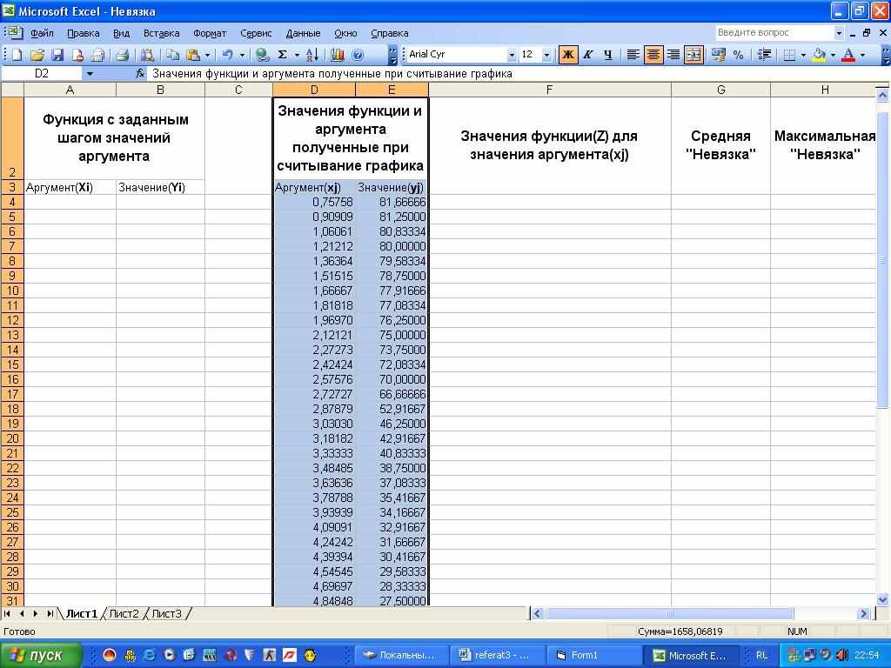Apply currency format icon
The height and width of the screenshot is (668, 891).
718,55
